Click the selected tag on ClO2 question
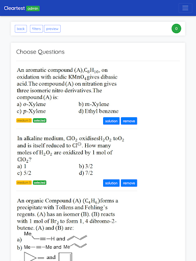This screenshot has width=196, height=261. point(40,182)
